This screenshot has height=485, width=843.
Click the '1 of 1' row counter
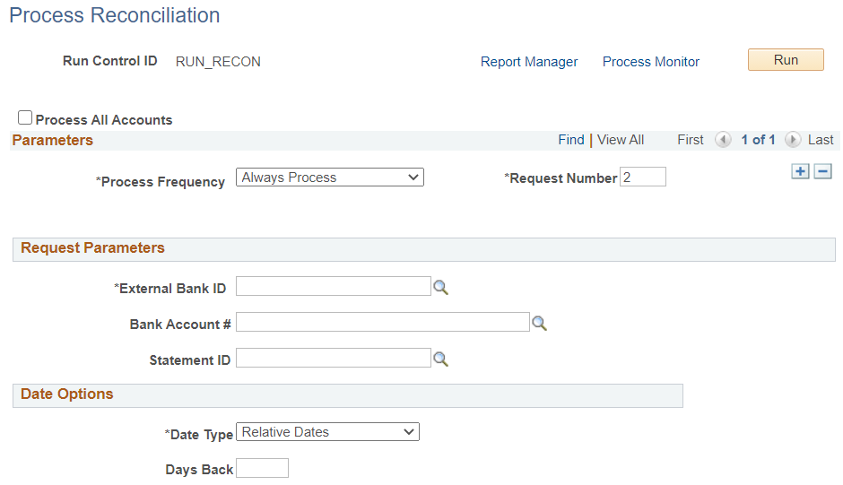click(758, 140)
